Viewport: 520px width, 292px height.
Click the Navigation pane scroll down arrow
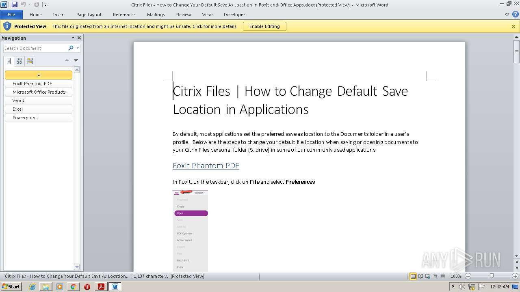[77, 267]
